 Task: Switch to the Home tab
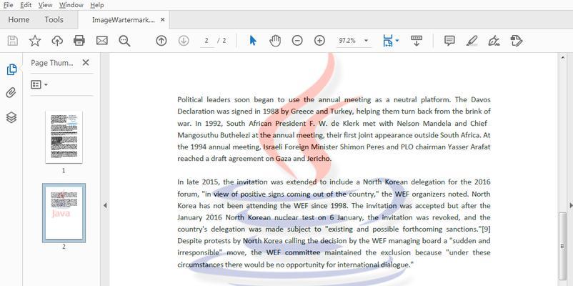click(19, 20)
